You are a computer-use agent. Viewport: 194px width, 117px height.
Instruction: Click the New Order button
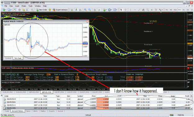click(x=42, y=10)
